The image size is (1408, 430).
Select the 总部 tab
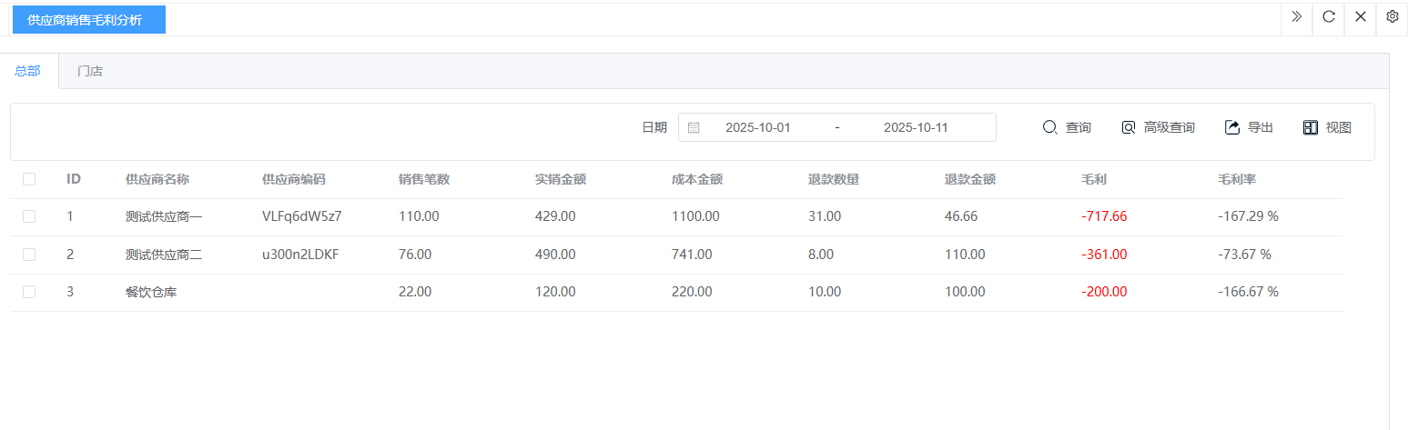point(28,71)
